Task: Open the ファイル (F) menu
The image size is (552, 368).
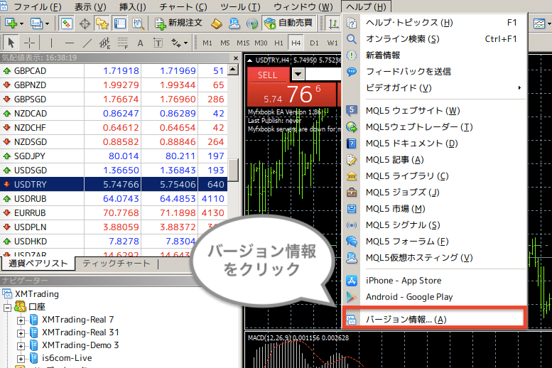Action: [38, 6]
